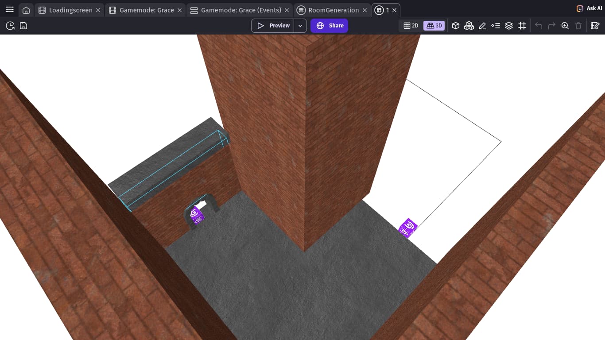Open the layers stack icon
This screenshot has height=340, width=605.
pos(509,26)
